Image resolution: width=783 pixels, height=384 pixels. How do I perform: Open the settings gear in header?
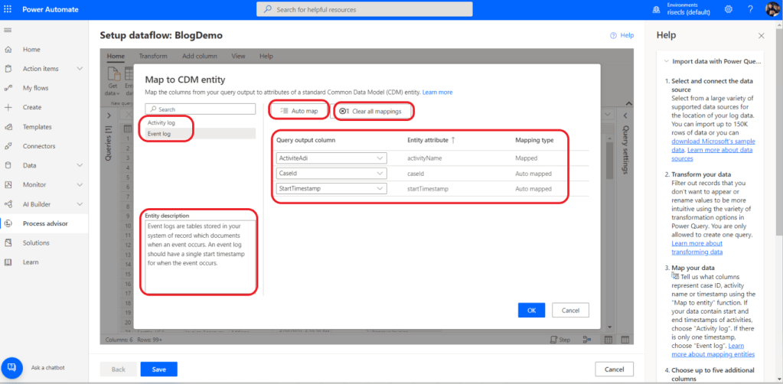pyautogui.click(x=728, y=9)
